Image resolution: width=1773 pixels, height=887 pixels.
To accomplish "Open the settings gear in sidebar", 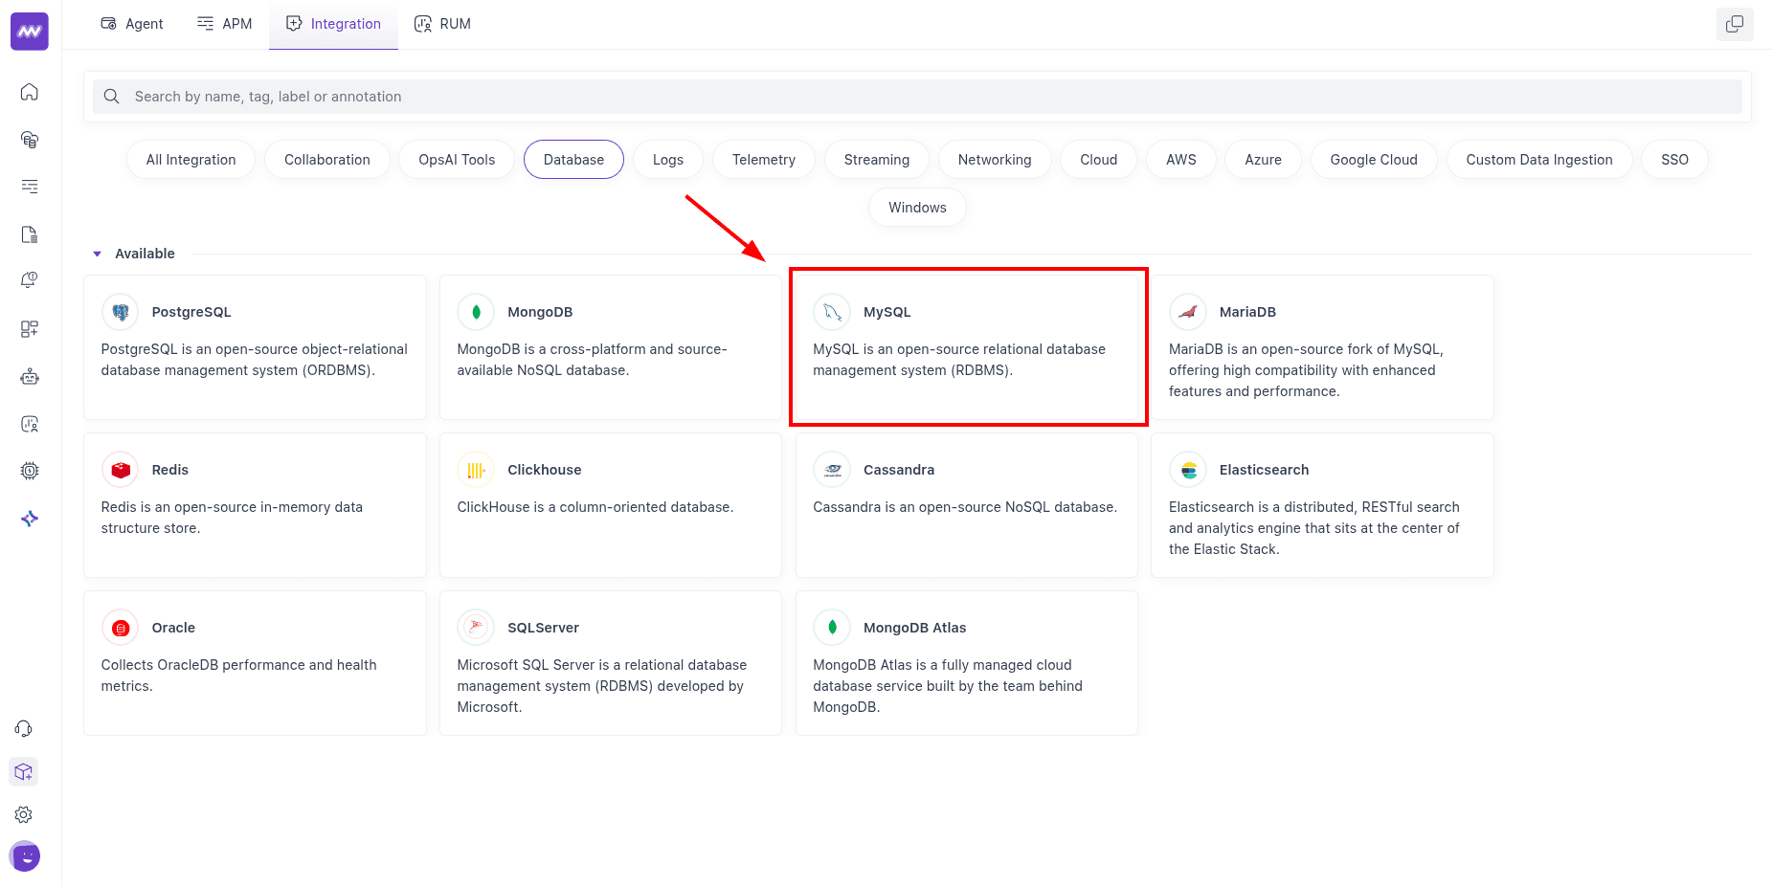I will (x=24, y=814).
